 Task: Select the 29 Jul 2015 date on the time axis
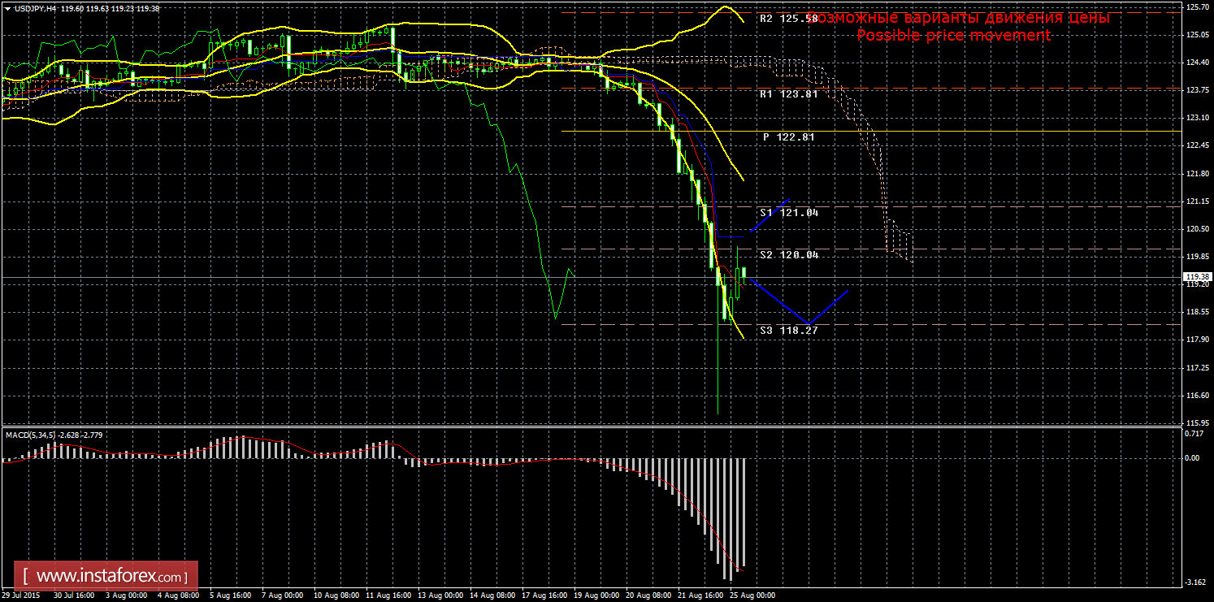click(x=23, y=595)
